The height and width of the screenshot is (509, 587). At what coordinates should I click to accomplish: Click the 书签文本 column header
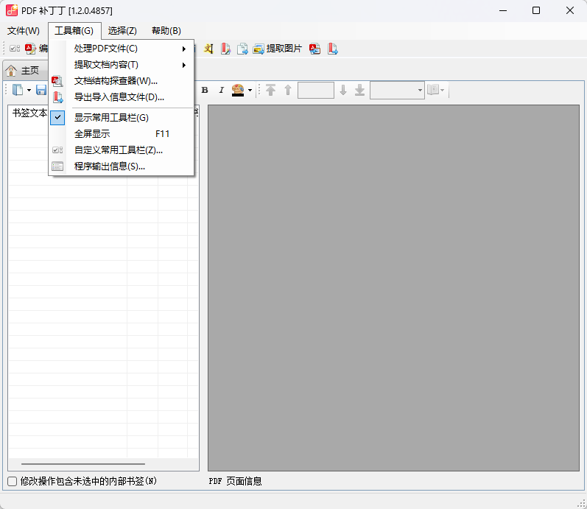click(29, 113)
